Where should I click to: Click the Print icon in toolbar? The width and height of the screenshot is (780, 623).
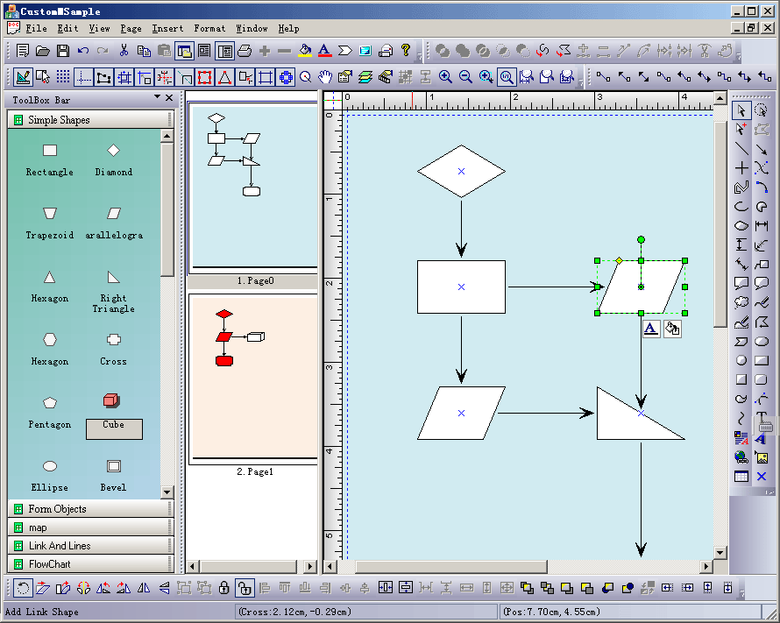pyautogui.click(x=245, y=51)
